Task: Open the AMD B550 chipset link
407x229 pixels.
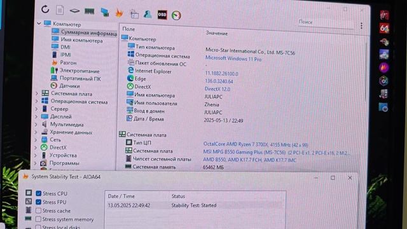Action: pos(249,160)
